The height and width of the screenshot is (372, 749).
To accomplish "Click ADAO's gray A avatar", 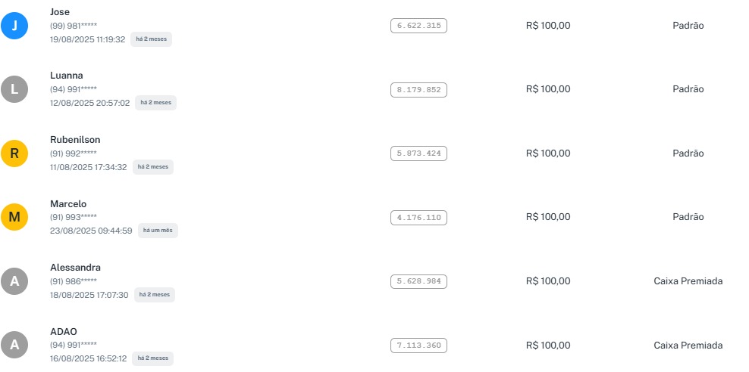I will click(14, 346).
